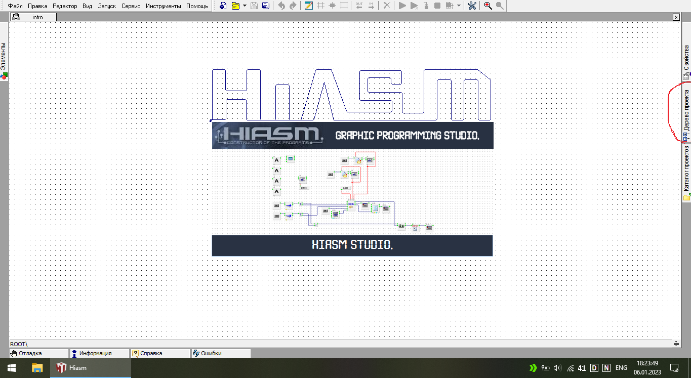Select the scheme preview picture on the canvas
Screen dimensions: 691x378
coord(352,192)
